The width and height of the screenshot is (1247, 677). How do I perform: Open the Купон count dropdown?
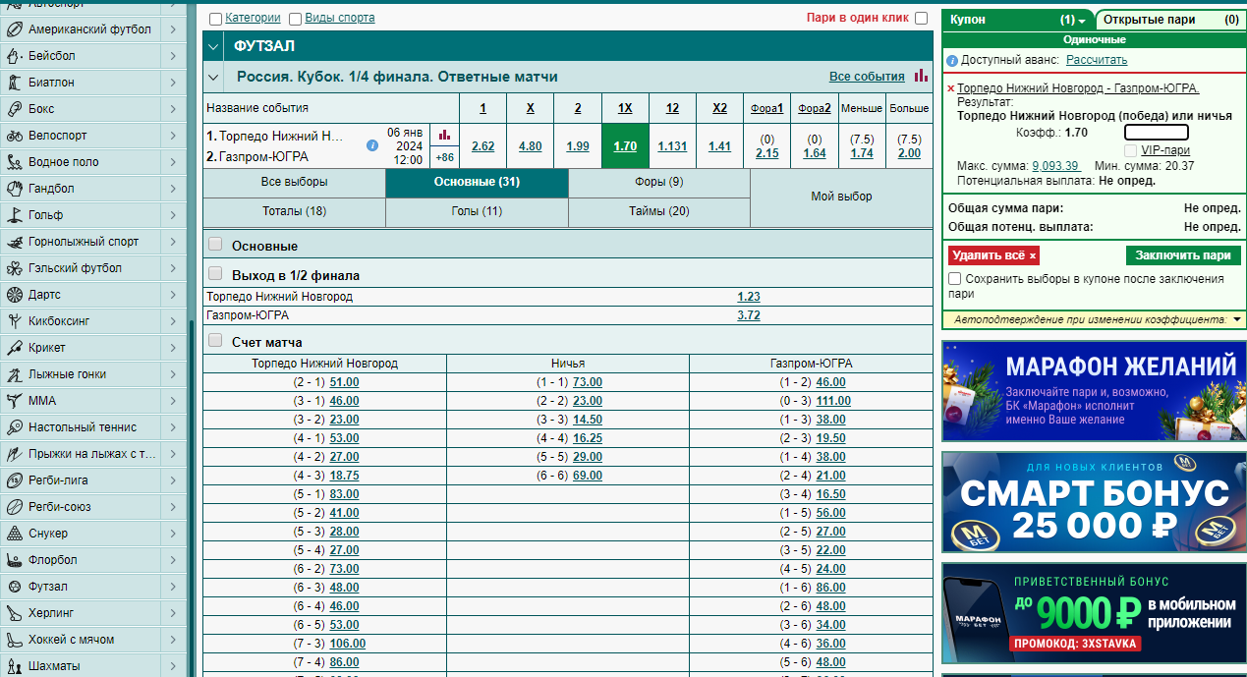pyautogui.click(x=1073, y=20)
